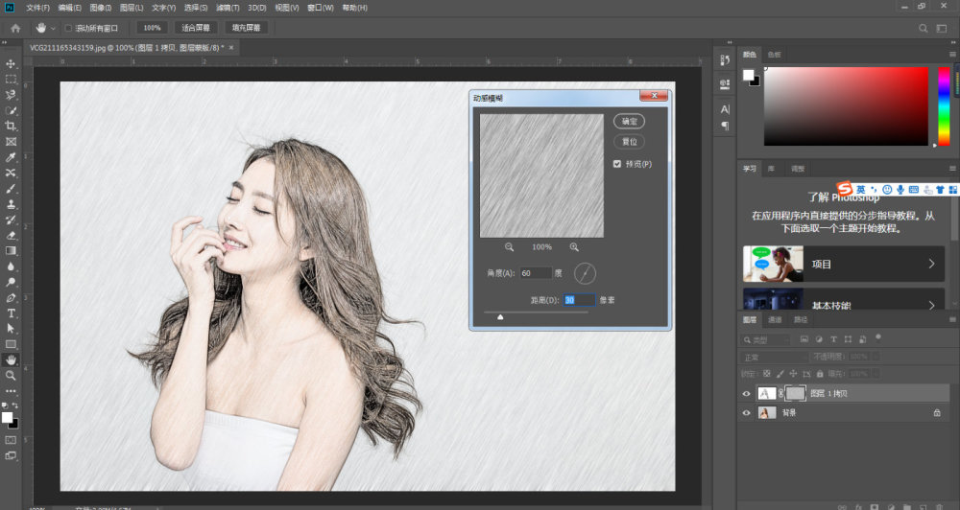This screenshot has width=960, height=510.
Task: Toggle lock image pixels brush icon
Action: pos(780,374)
